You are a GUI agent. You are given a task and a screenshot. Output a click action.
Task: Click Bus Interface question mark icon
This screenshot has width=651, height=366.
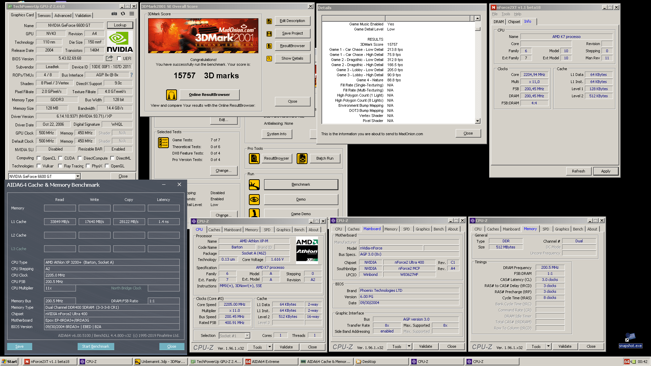[x=132, y=75]
